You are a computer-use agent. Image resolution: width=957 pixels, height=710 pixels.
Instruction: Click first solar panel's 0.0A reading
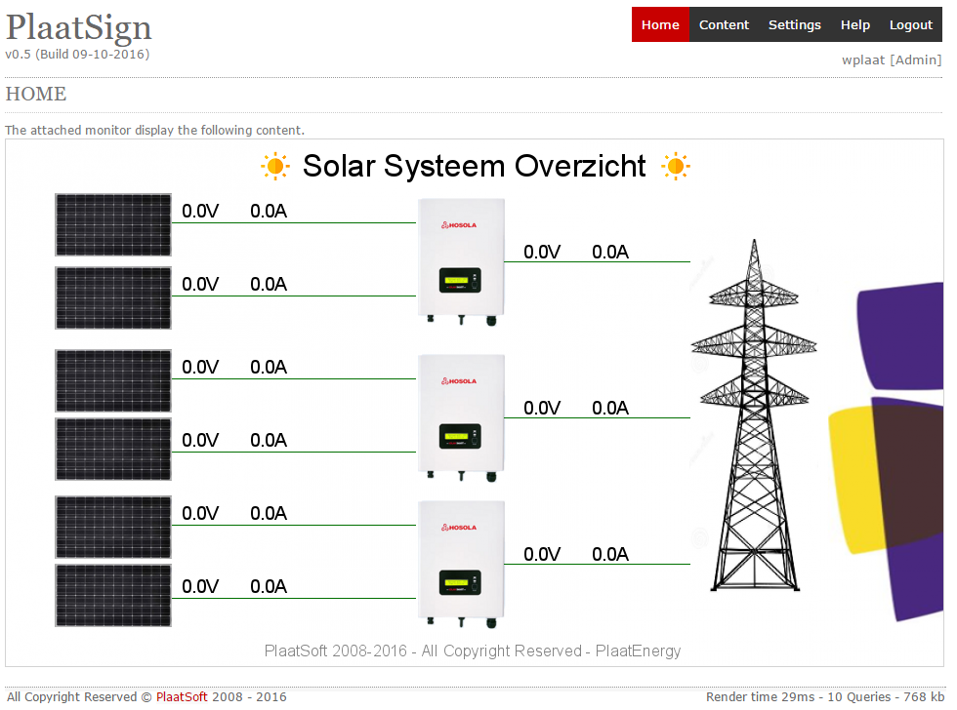pyautogui.click(x=269, y=211)
